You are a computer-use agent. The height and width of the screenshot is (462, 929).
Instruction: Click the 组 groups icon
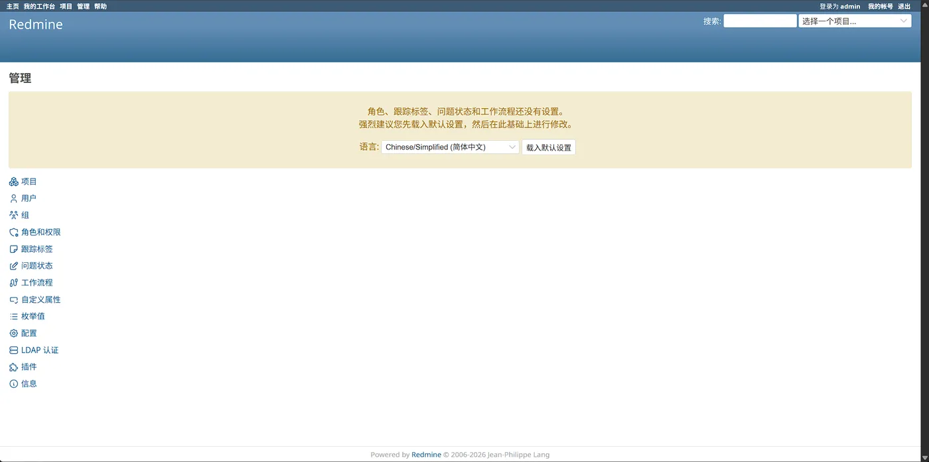(13, 215)
